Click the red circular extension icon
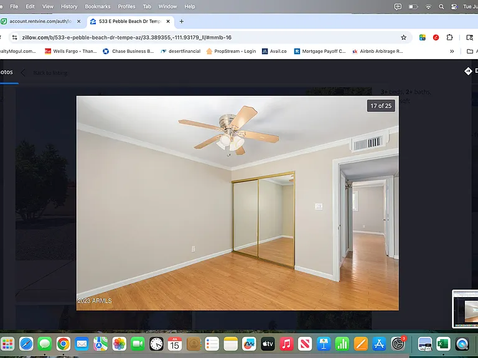 click(x=436, y=37)
